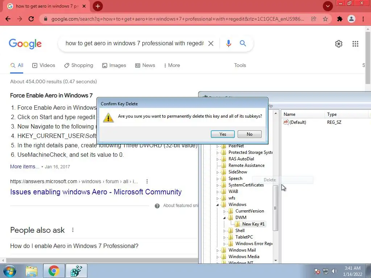This screenshot has width=371, height=278.
Task: Click the forward navigation arrow
Action: click(x=20, y=19)
